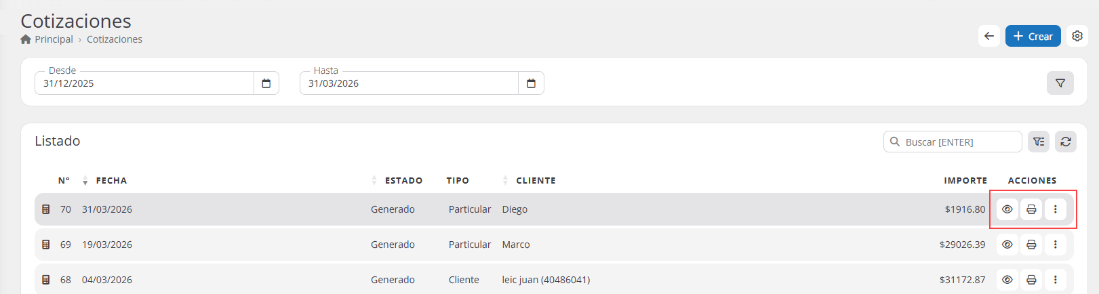The image size is (1099, 294).
Task: Click the Crear button
Action: tap(1033, 36)
